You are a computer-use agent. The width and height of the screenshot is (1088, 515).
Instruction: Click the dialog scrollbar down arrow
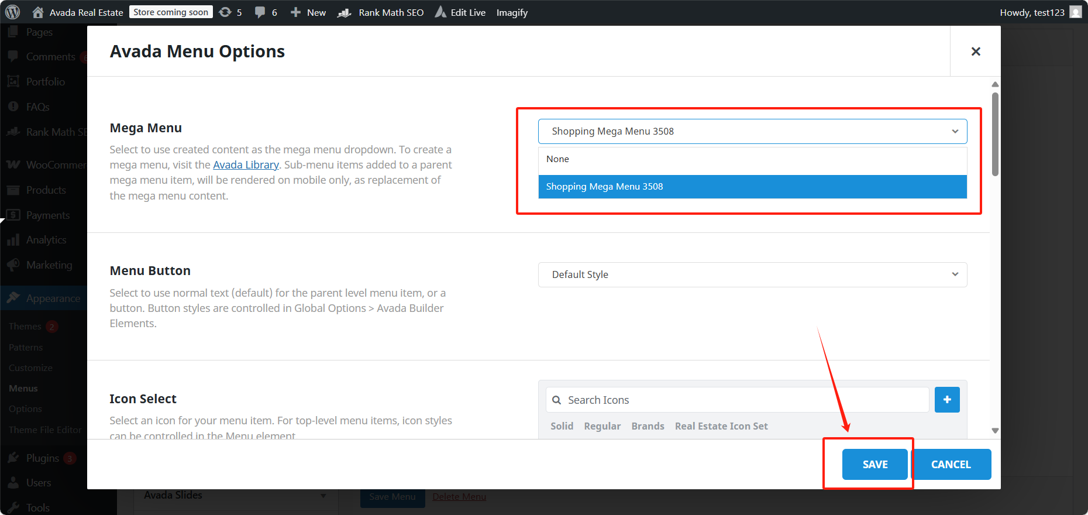(995, 431)
